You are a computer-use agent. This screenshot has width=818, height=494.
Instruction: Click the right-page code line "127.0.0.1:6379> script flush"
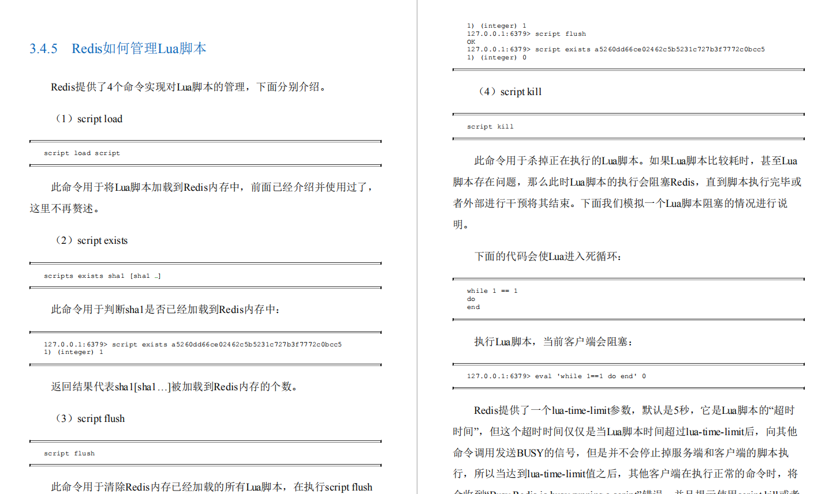526,34
